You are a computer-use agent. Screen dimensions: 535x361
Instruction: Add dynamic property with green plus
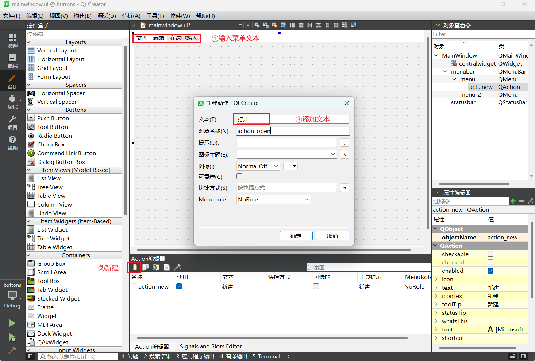point(513,201)
